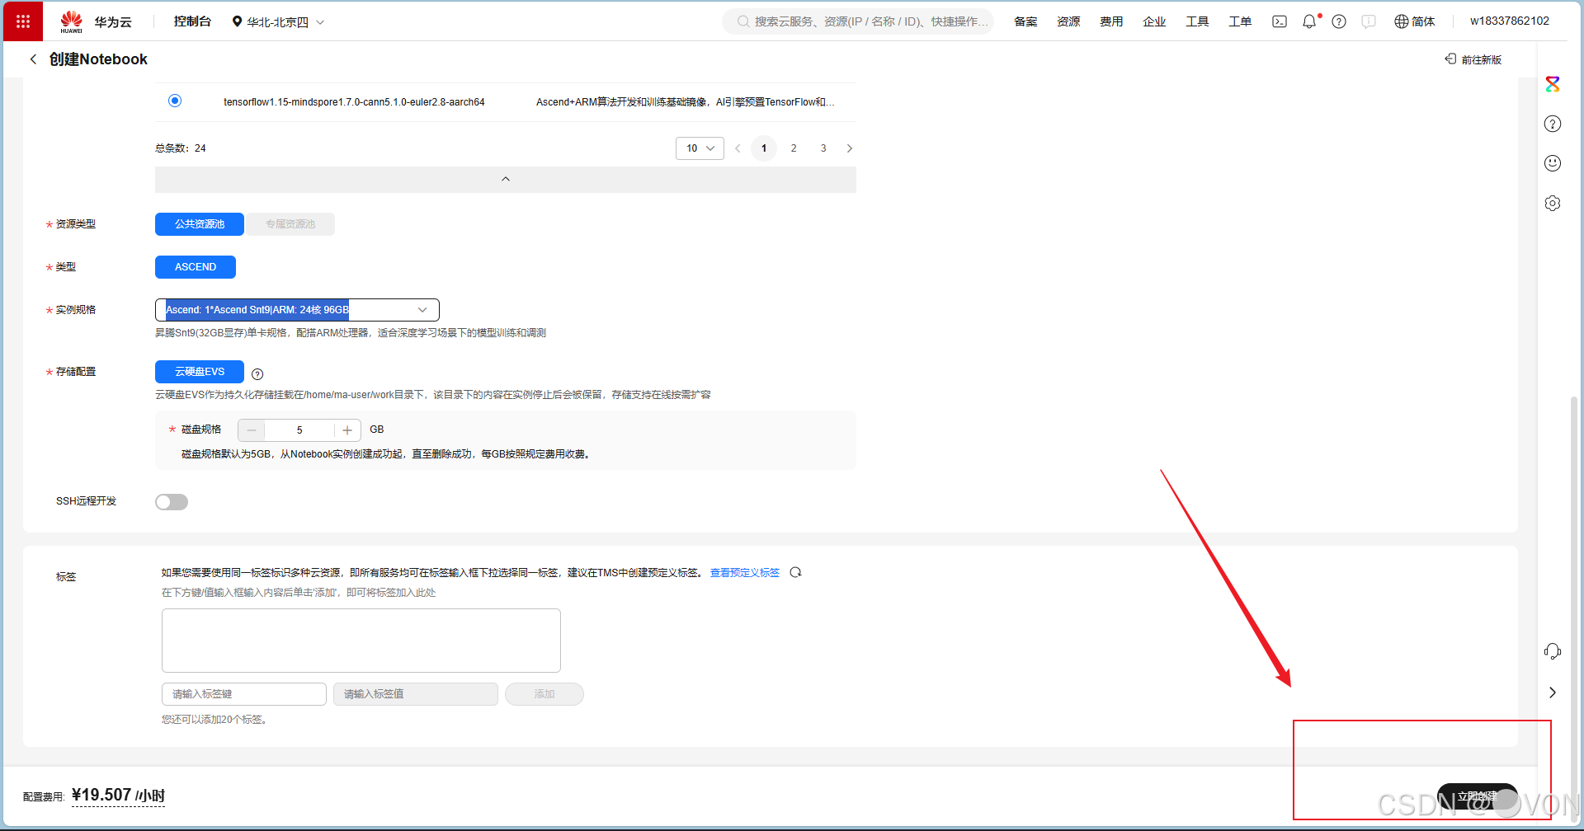Open the 备案 menu

coord(1025,21)
